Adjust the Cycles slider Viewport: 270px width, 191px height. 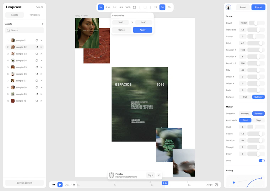256,134
